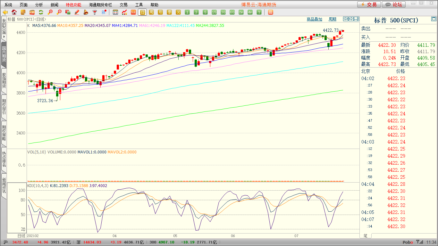Click the overlapping windows toolbar icon
Screen dimensions: 438x246
(68, 12)
